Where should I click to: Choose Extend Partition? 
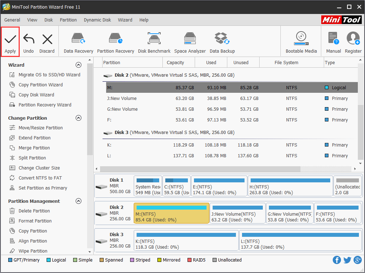(x=30, y=138)
